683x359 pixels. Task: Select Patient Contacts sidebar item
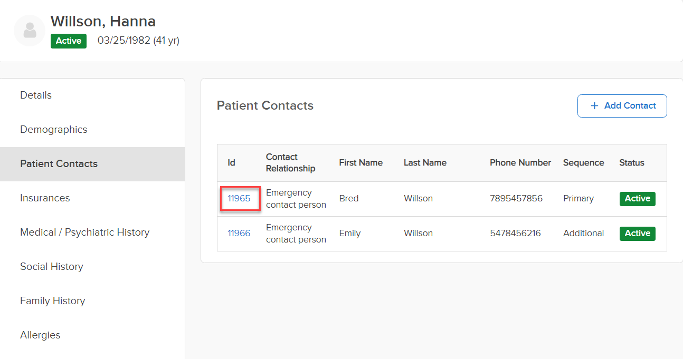point(92,164)
